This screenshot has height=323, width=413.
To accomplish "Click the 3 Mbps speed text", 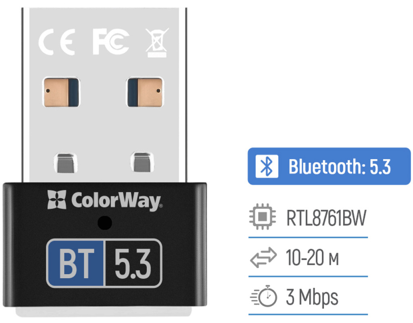I will pos(312,297).
